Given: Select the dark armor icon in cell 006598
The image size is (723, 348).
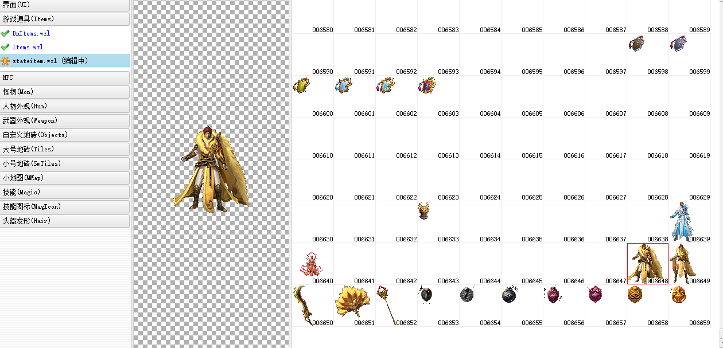Looking at the screenshot, I should click(x=637, y=44).
